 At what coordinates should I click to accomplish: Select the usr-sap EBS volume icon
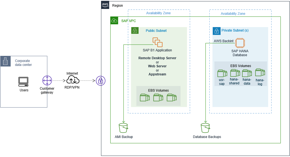pos(222,73)
